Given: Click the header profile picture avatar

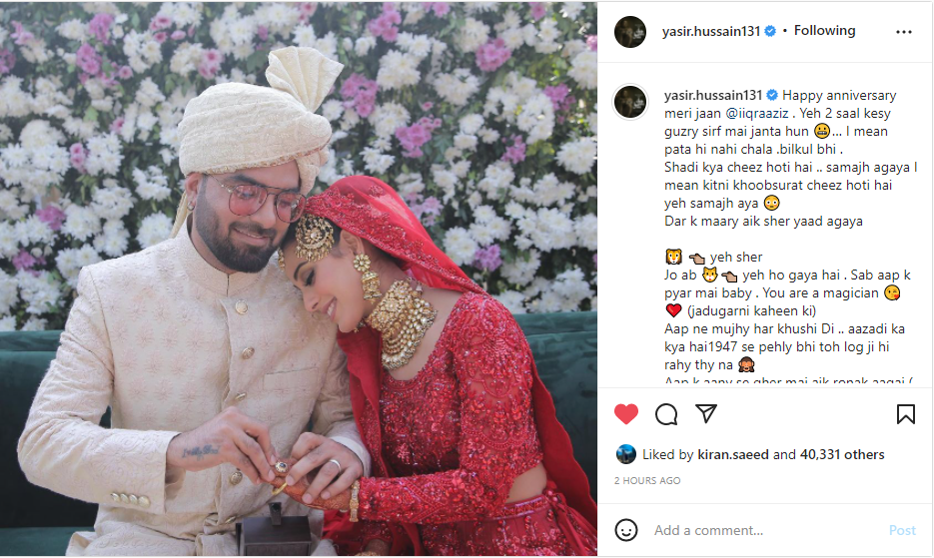Looking at the screenshot, I should point(630,32).
